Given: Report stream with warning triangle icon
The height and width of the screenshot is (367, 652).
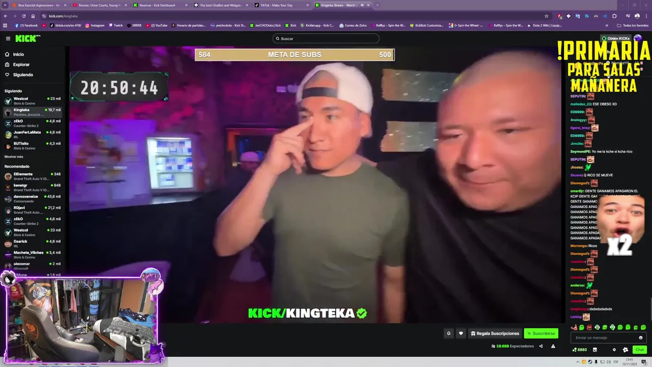Looking at the screenshot, I should (x=553, y=346).
